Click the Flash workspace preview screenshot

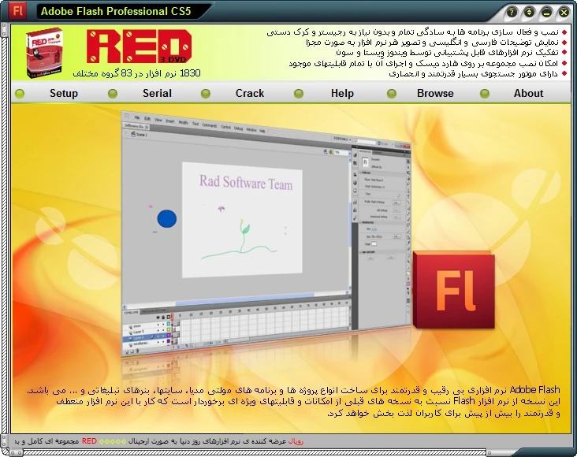tap(260, 228)
